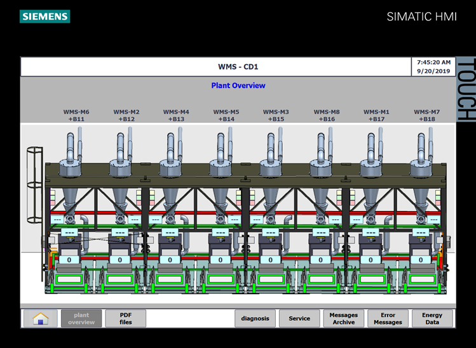Tap the WMS-M7 counter value 0
Screen dimensions: 476x348
[421, 260]
